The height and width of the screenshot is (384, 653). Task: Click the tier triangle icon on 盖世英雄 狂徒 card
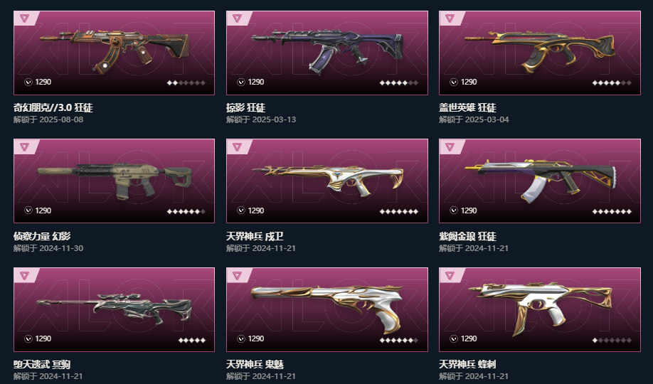pyautogui.click(x=450, y=18)
